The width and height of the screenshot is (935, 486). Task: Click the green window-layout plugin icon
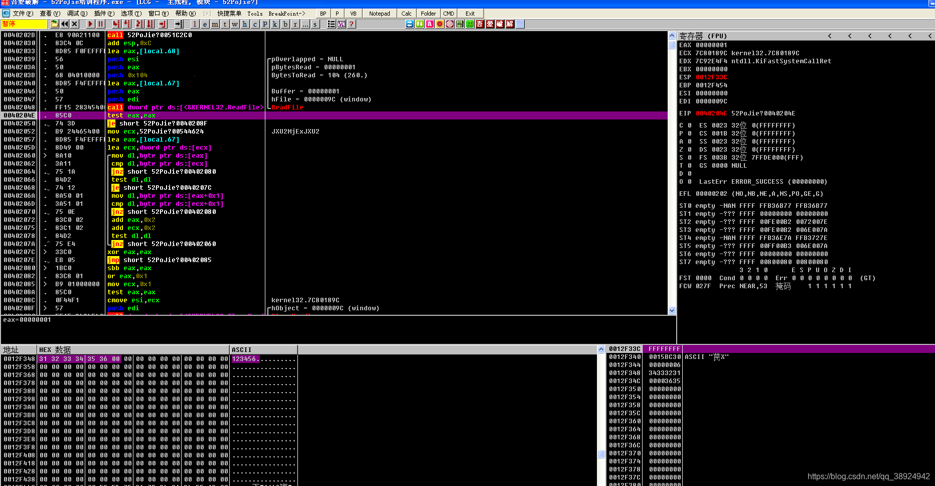point(470,24)
